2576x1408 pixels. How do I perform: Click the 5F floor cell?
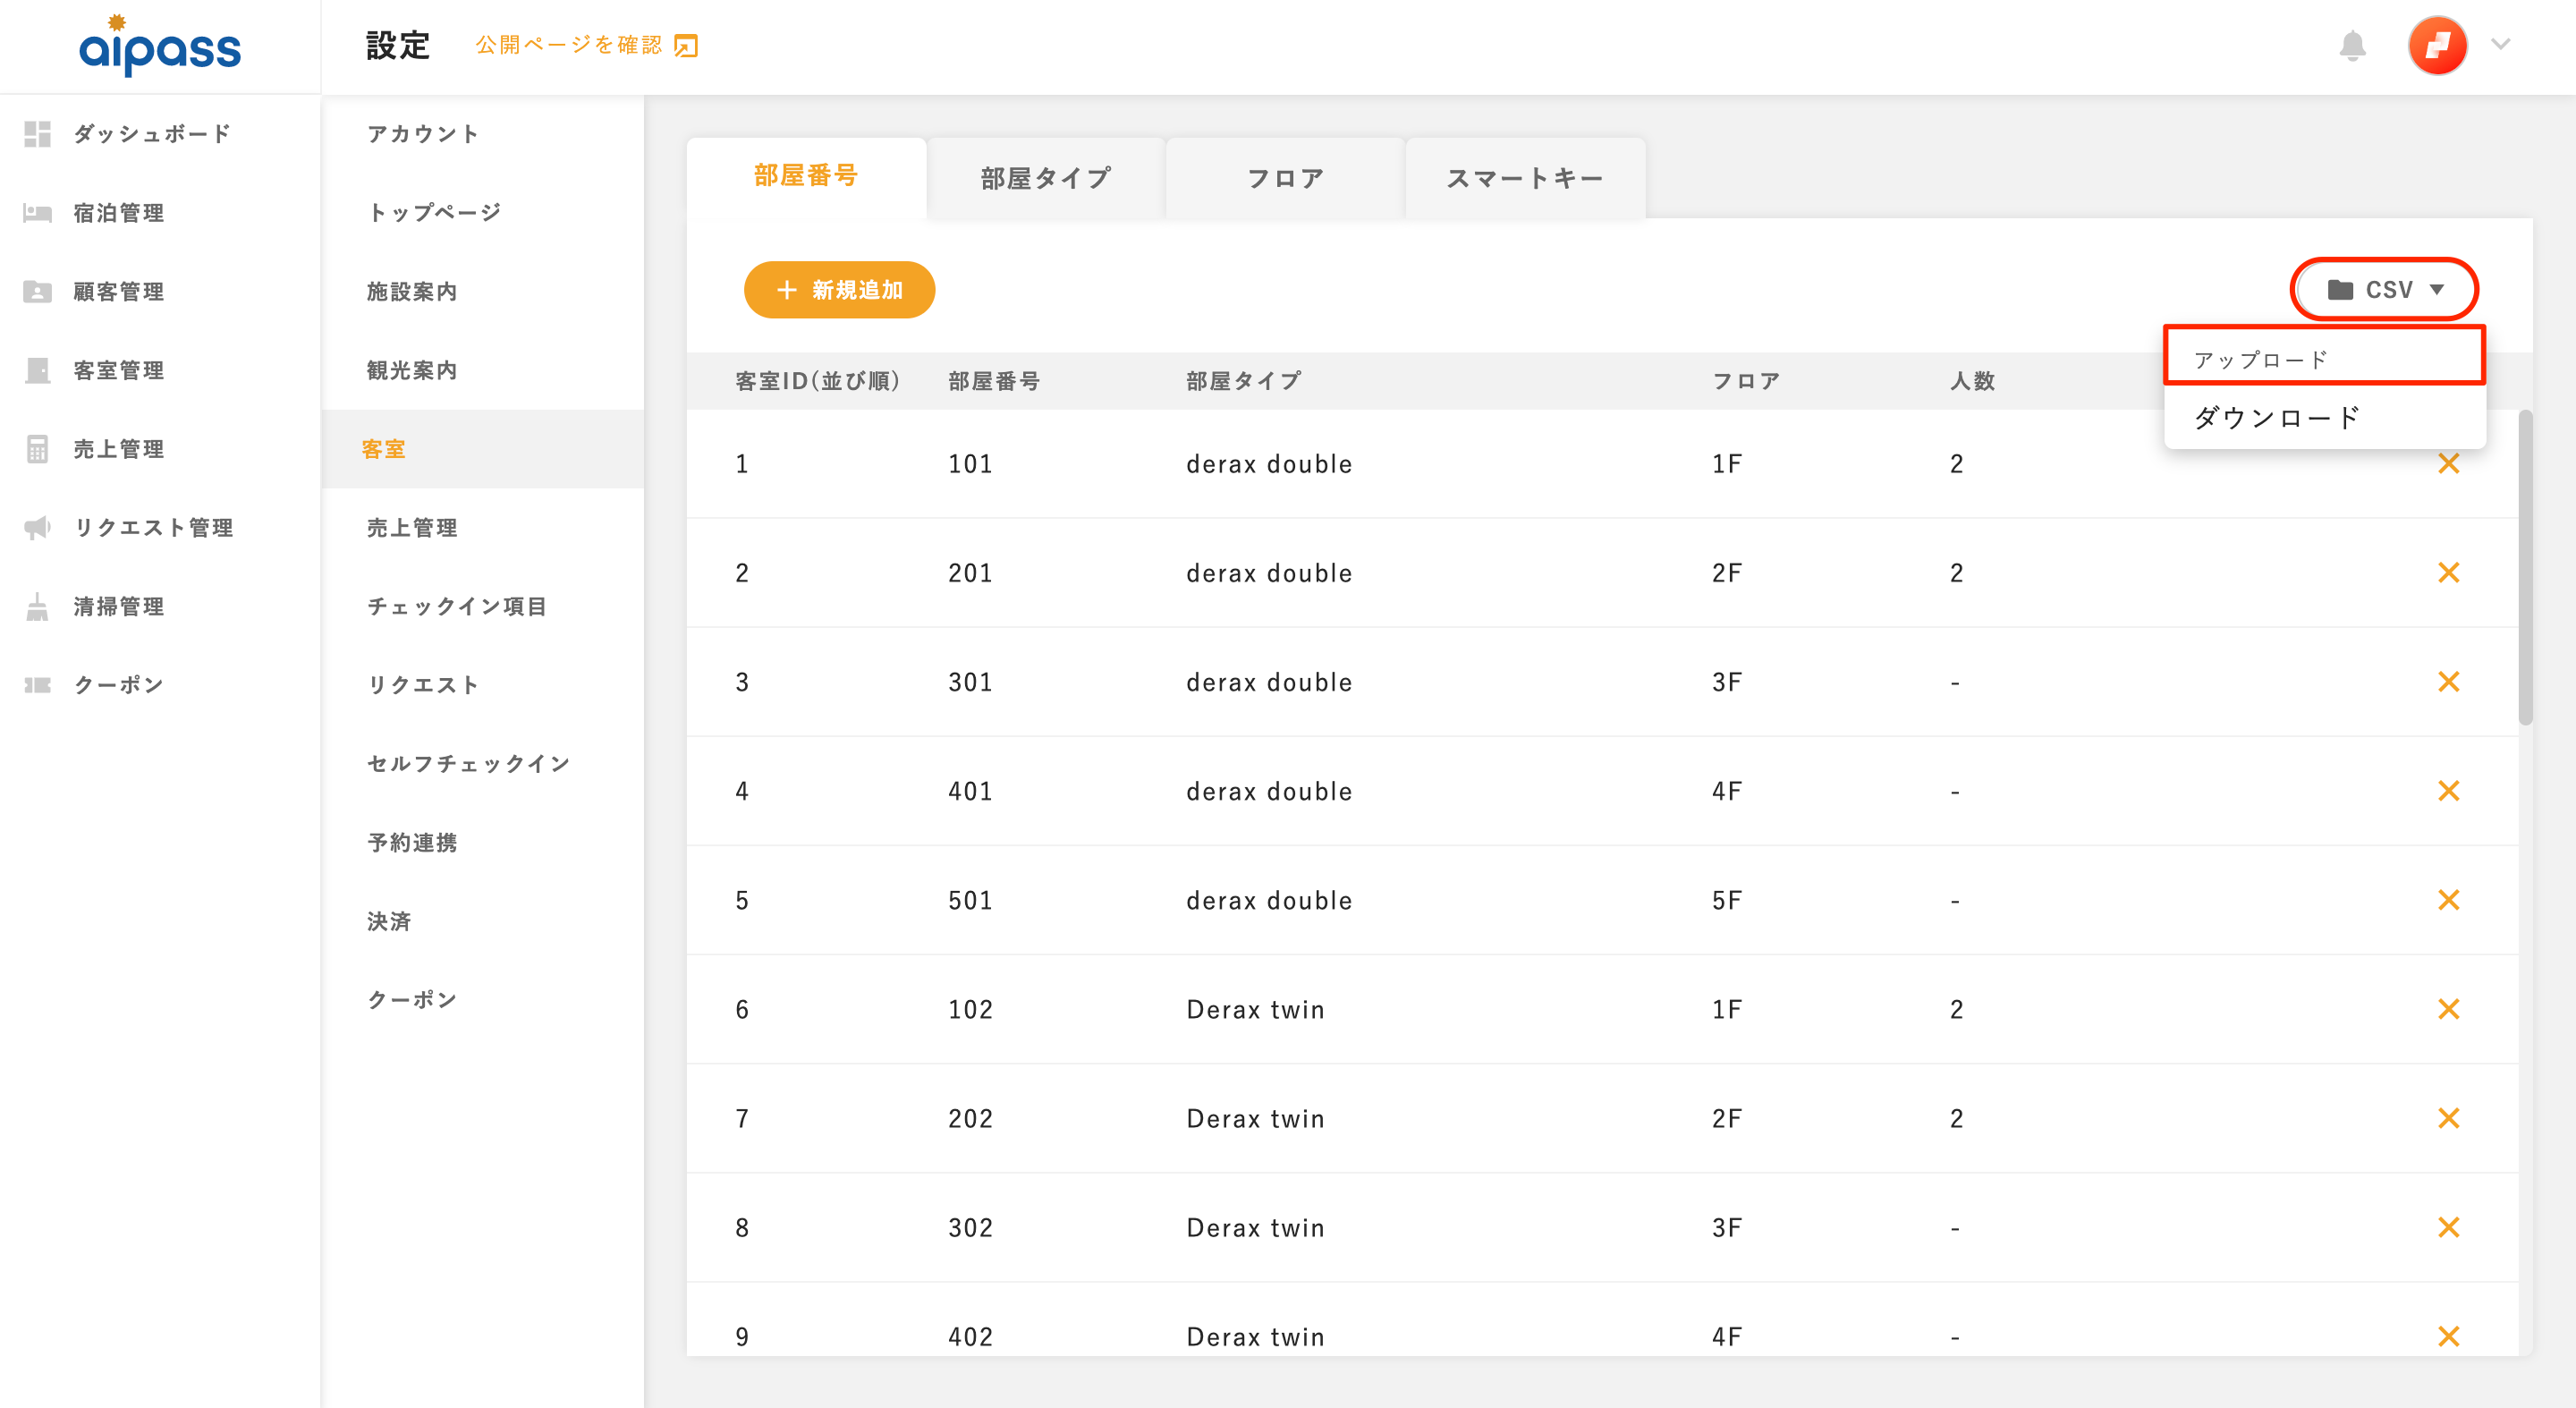click(x=1726, y=900)
